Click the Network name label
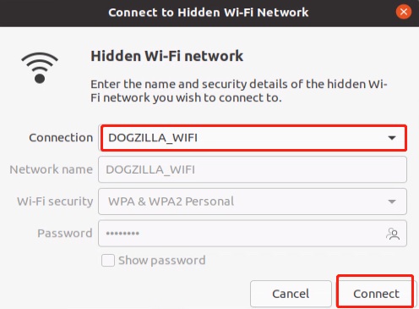419x309 pixels. tap(51, 169)
